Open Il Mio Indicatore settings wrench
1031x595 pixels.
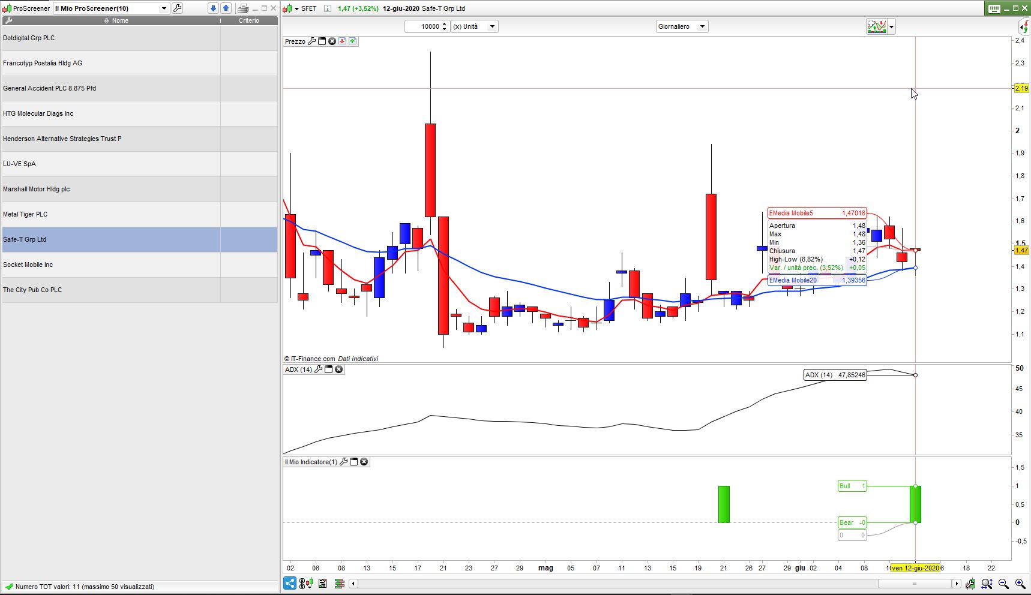[343, 462]
